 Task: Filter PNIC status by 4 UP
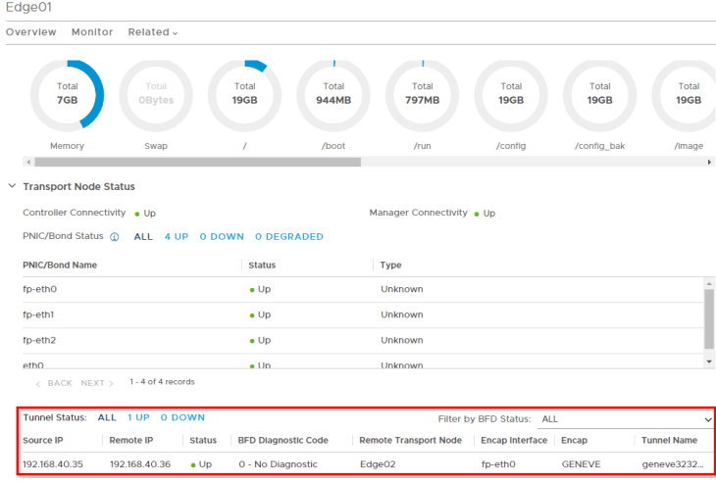point(176,237)
